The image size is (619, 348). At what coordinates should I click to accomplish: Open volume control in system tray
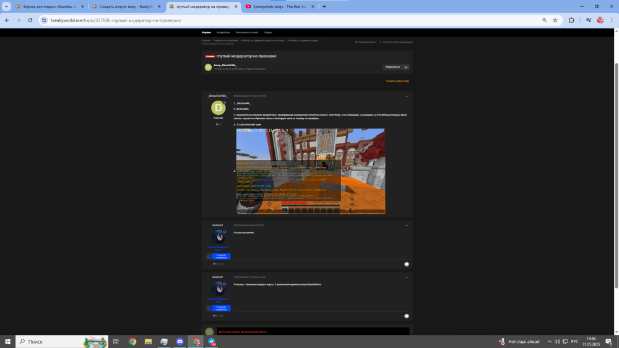pyautogui.click(x=557, y=341)
